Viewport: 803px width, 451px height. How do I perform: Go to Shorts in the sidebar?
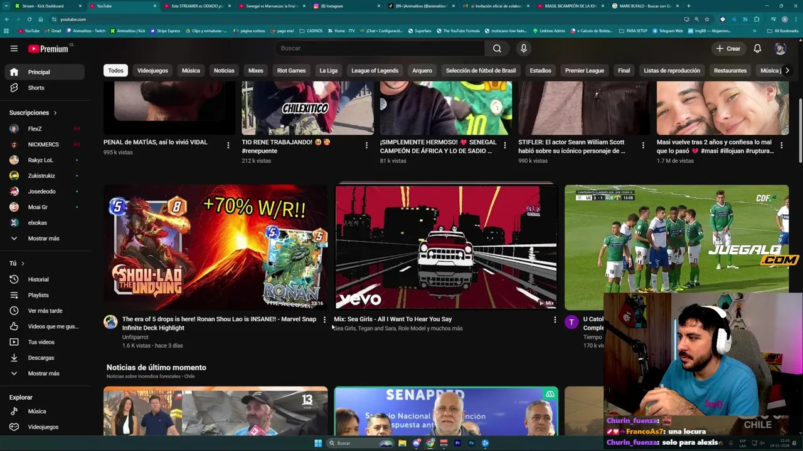point(45,88)
